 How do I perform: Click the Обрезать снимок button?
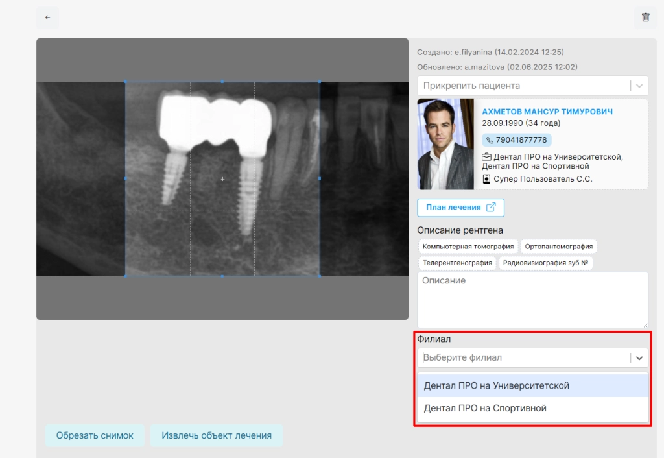95,435
